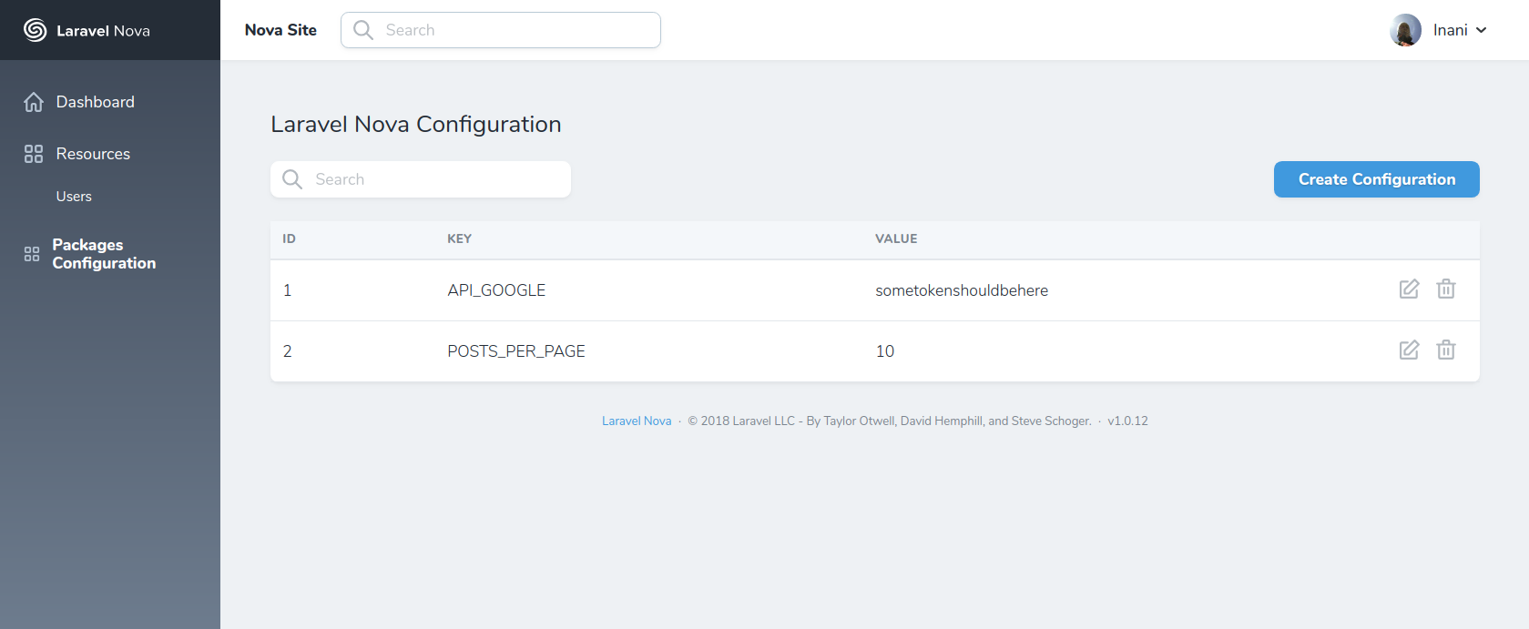Follow the Laravel Nova footer link
1529x629 pixels.
636,421
